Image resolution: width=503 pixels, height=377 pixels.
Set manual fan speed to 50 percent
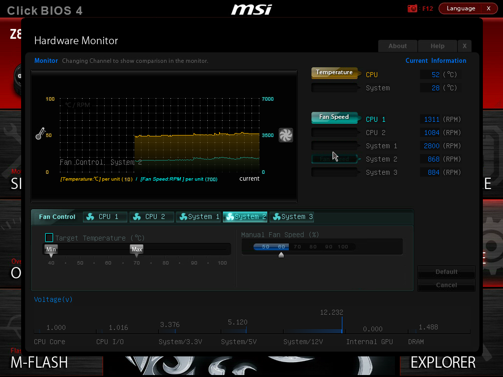tap(266, 247)
